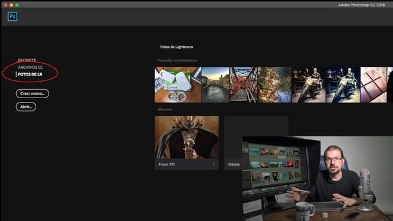The width and height of the screenshot is (393, 221).
Task: Click the Álbumes section label
Action: 165,109
